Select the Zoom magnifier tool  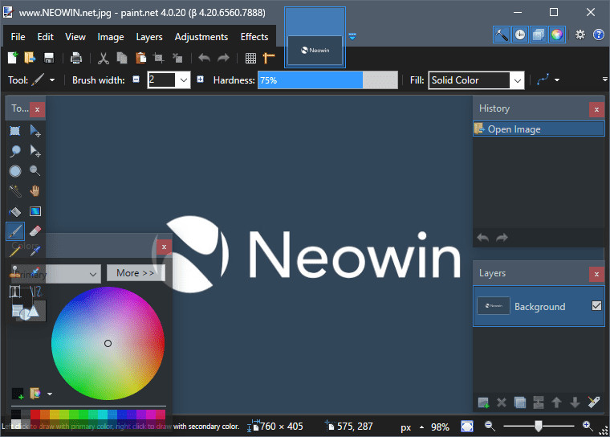pos(35,171)
